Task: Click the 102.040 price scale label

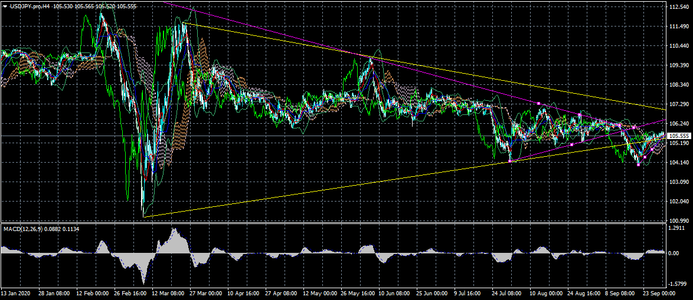Action: point(678,202)
